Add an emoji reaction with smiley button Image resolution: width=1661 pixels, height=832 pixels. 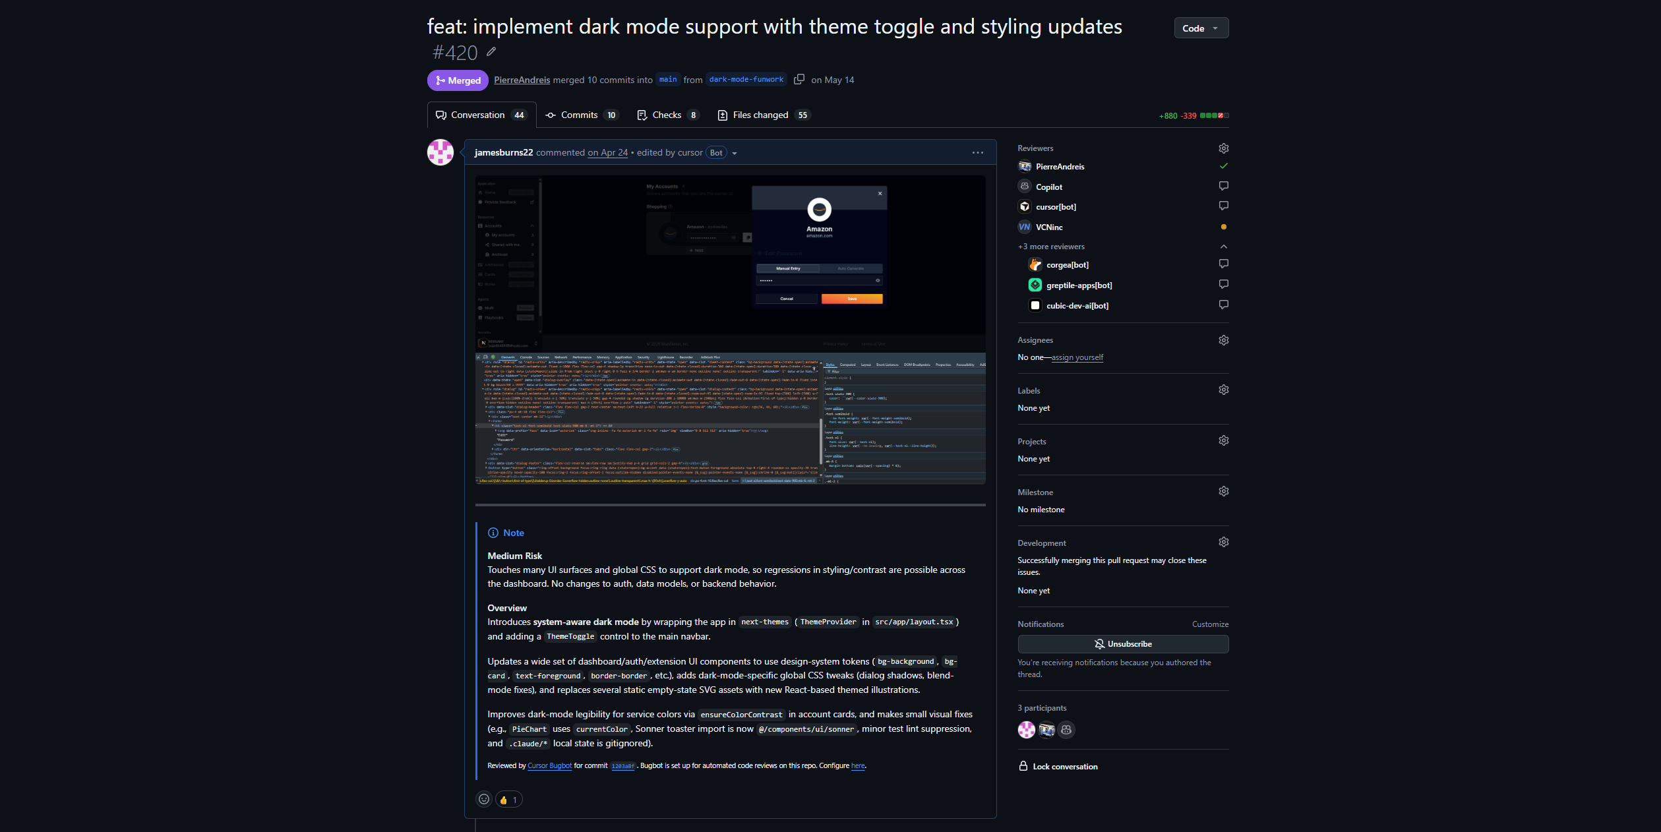pyautogui.click(x=484, y=799)
